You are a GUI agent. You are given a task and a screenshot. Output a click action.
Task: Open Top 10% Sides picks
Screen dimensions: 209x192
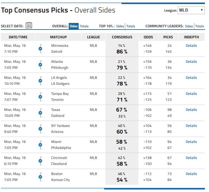(x=120, y=26)
